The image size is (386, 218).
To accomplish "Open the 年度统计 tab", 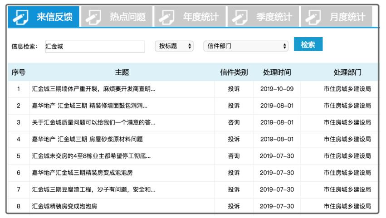I will pyautogui.click(x=190, y=16).
